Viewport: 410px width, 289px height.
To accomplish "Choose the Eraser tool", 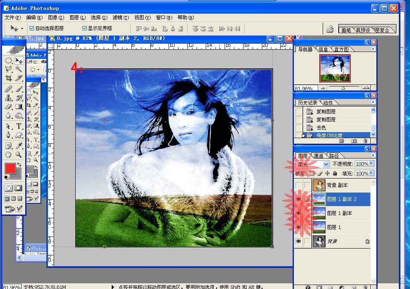I will point(8,107).
